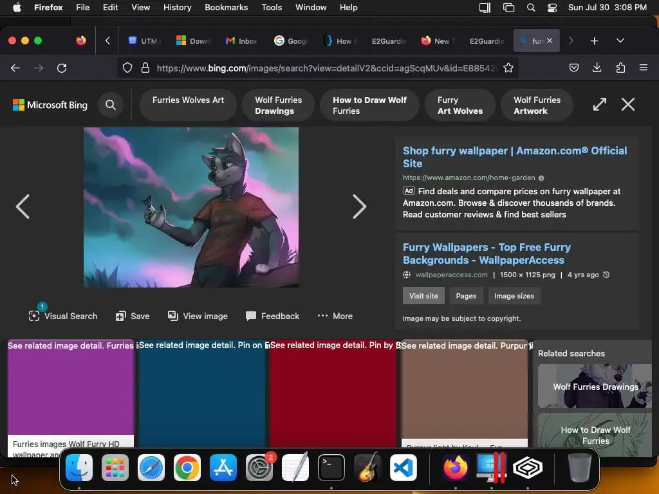659x494 pixels.
Task: Close the Bing image detail view
Action: tap(628, 104)
